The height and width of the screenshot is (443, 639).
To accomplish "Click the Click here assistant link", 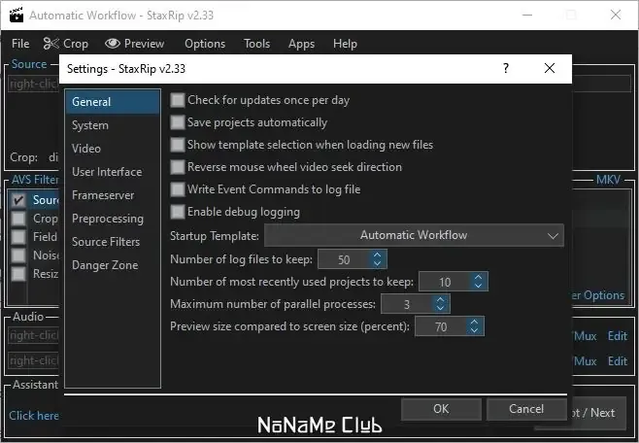I will (34, 415).
